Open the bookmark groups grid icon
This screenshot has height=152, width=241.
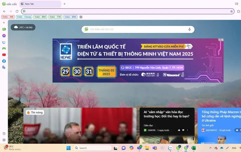click(x=81, y=17)
